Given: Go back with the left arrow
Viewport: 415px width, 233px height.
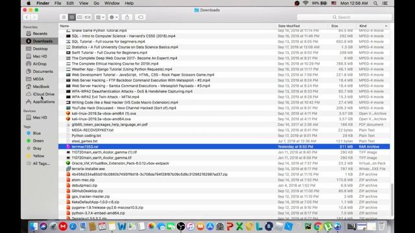Looking at the screenshot, I should [27, 17].
